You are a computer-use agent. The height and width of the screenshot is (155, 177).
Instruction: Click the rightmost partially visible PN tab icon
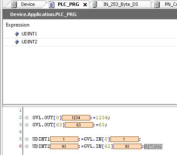click(x=157, y=5)
